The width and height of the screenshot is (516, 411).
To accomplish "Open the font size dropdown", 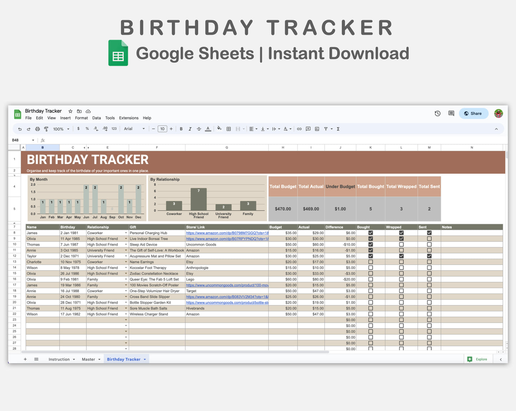I will [162, 129].
